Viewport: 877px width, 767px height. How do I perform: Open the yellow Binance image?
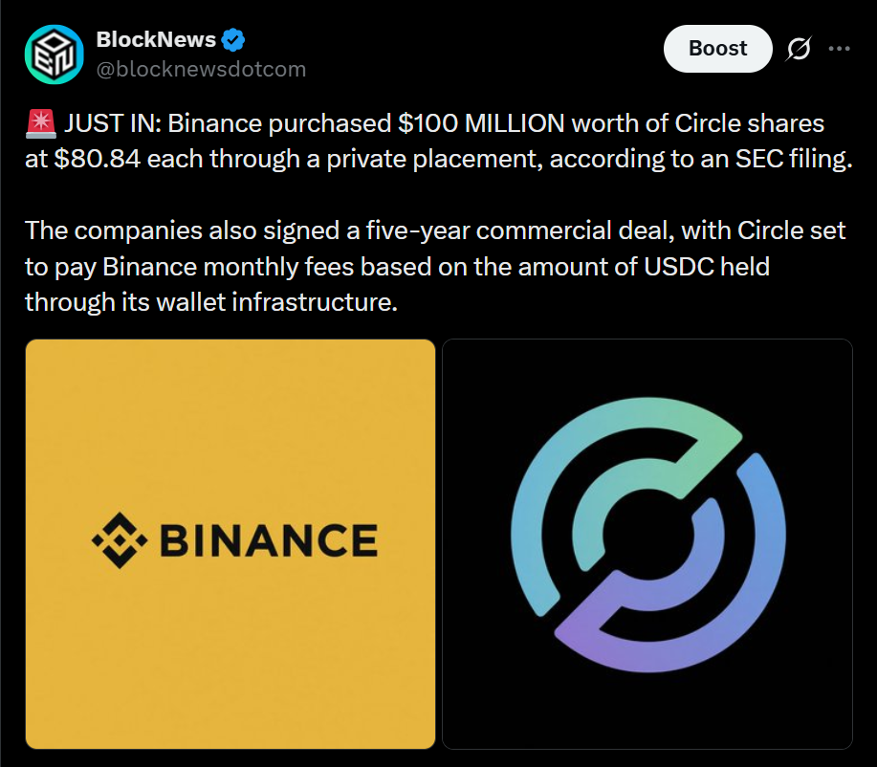[230, 544]
